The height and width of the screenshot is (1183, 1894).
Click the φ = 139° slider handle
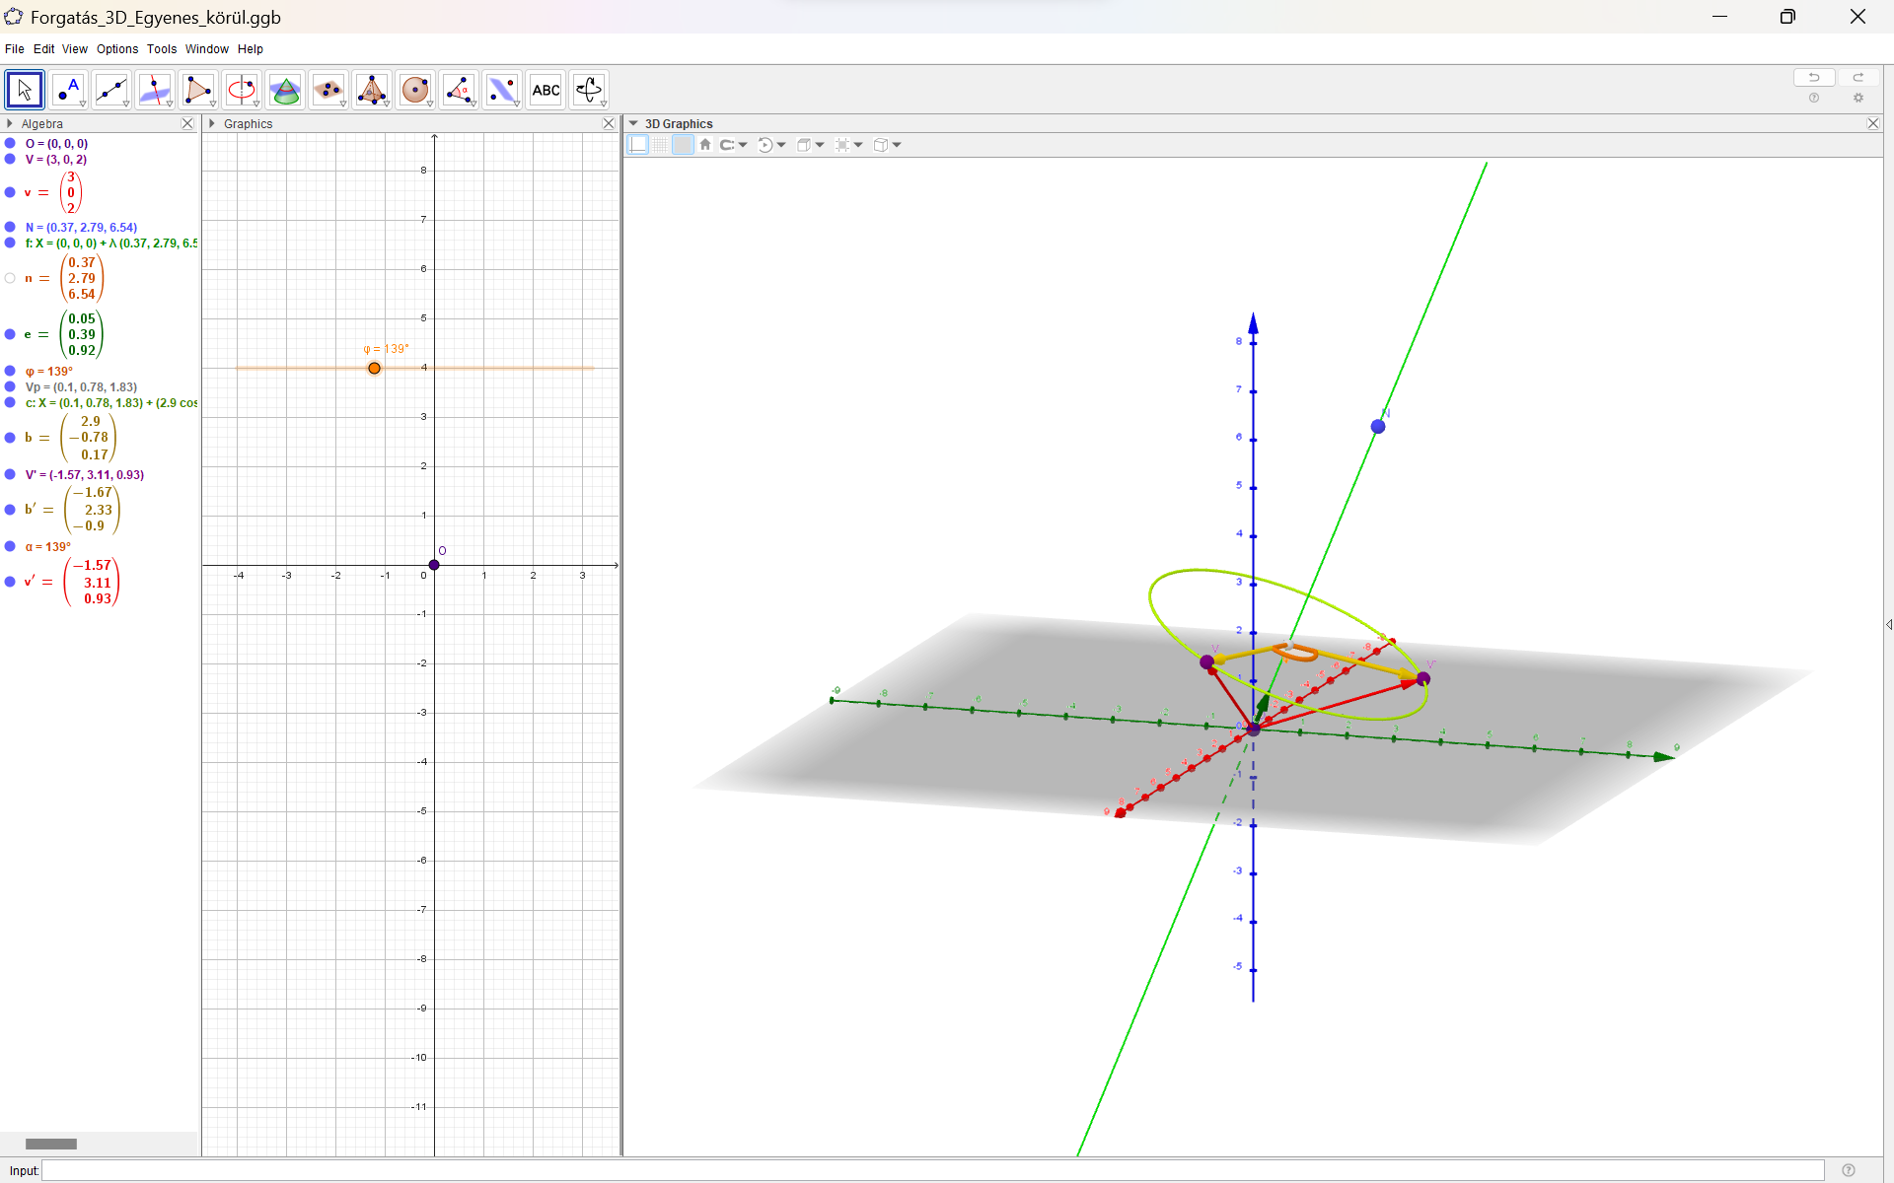tap(374, 368)
